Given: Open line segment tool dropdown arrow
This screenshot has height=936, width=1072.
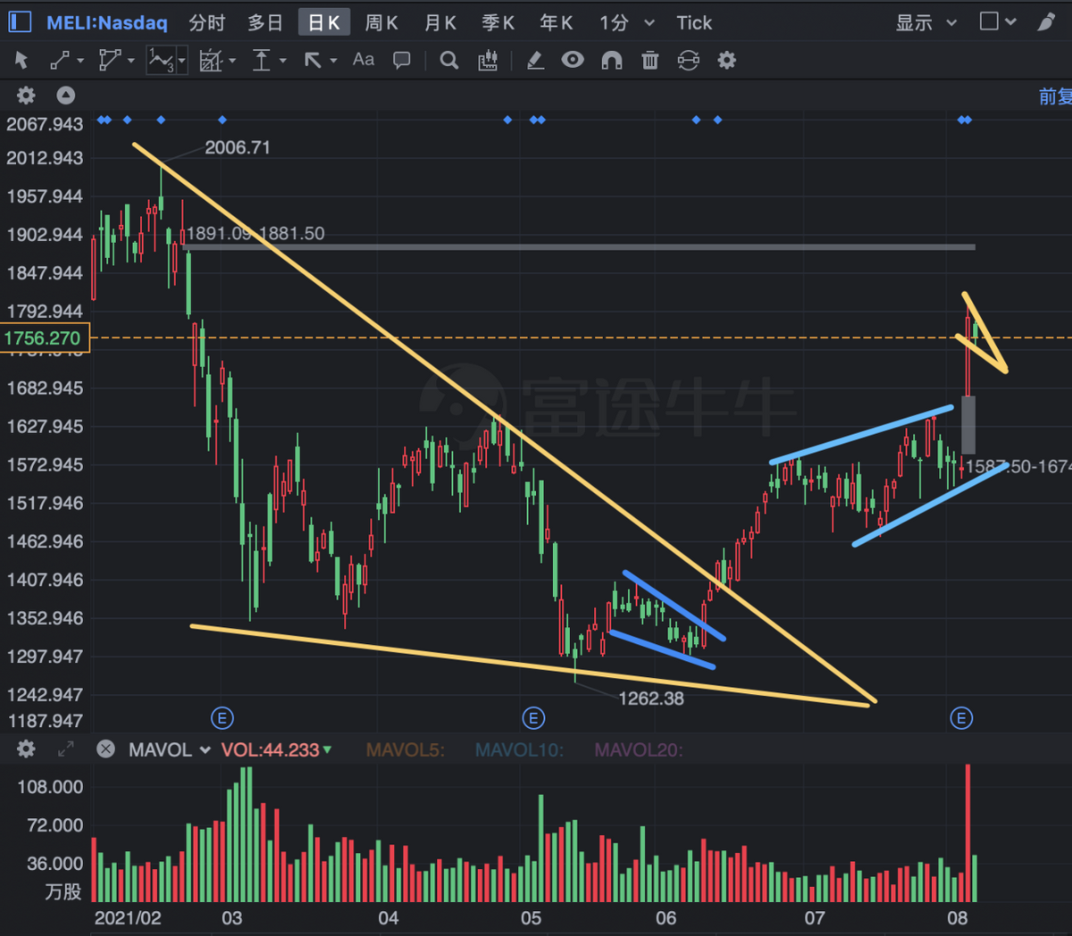Looking at the screenshot, I should click(80, 61).
